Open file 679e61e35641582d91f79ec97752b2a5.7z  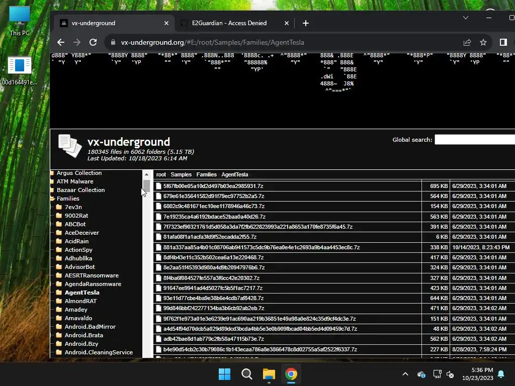point(214,197)
